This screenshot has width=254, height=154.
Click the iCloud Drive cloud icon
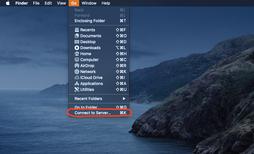77,78
